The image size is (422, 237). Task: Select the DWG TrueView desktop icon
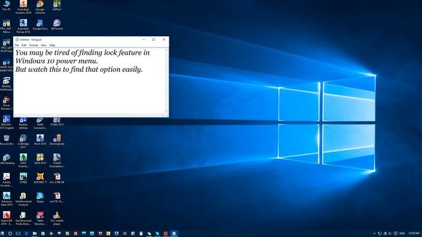23,161
